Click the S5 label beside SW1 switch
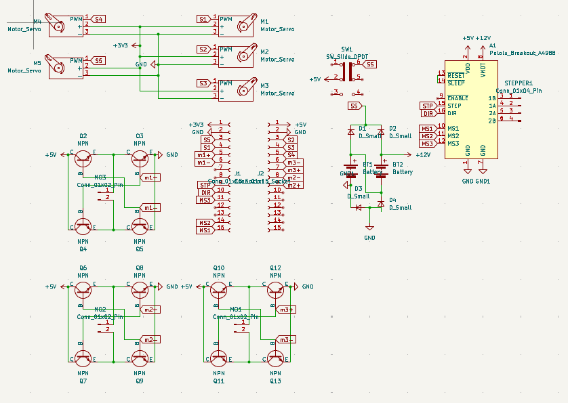This screenshot has height=403, width=568. point(369,64)
